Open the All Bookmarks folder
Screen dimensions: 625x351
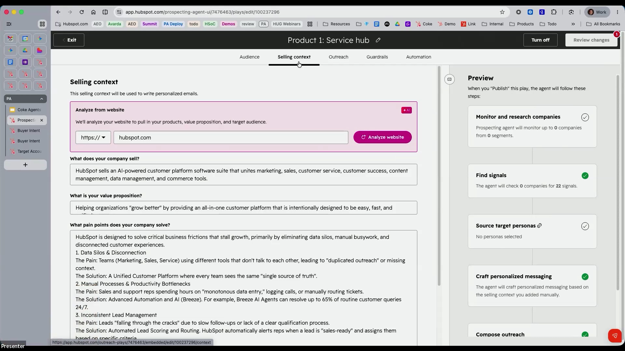[x=603, y=24]
